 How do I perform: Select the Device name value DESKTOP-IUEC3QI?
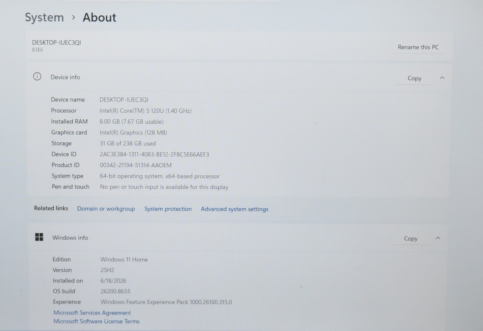tap(124, 100)
